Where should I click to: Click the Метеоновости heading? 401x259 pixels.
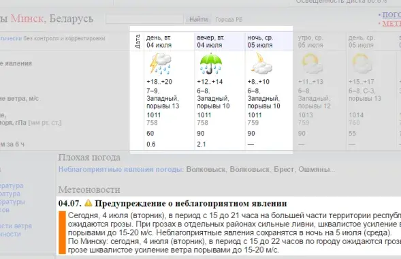pyautogui.click(x=89, y=189)
